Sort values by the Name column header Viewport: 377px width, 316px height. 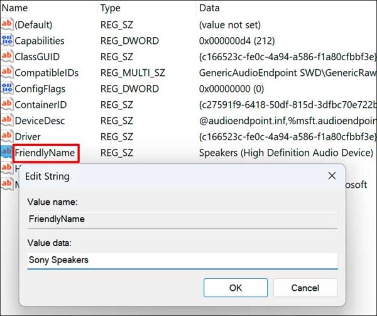pos(49,8)
